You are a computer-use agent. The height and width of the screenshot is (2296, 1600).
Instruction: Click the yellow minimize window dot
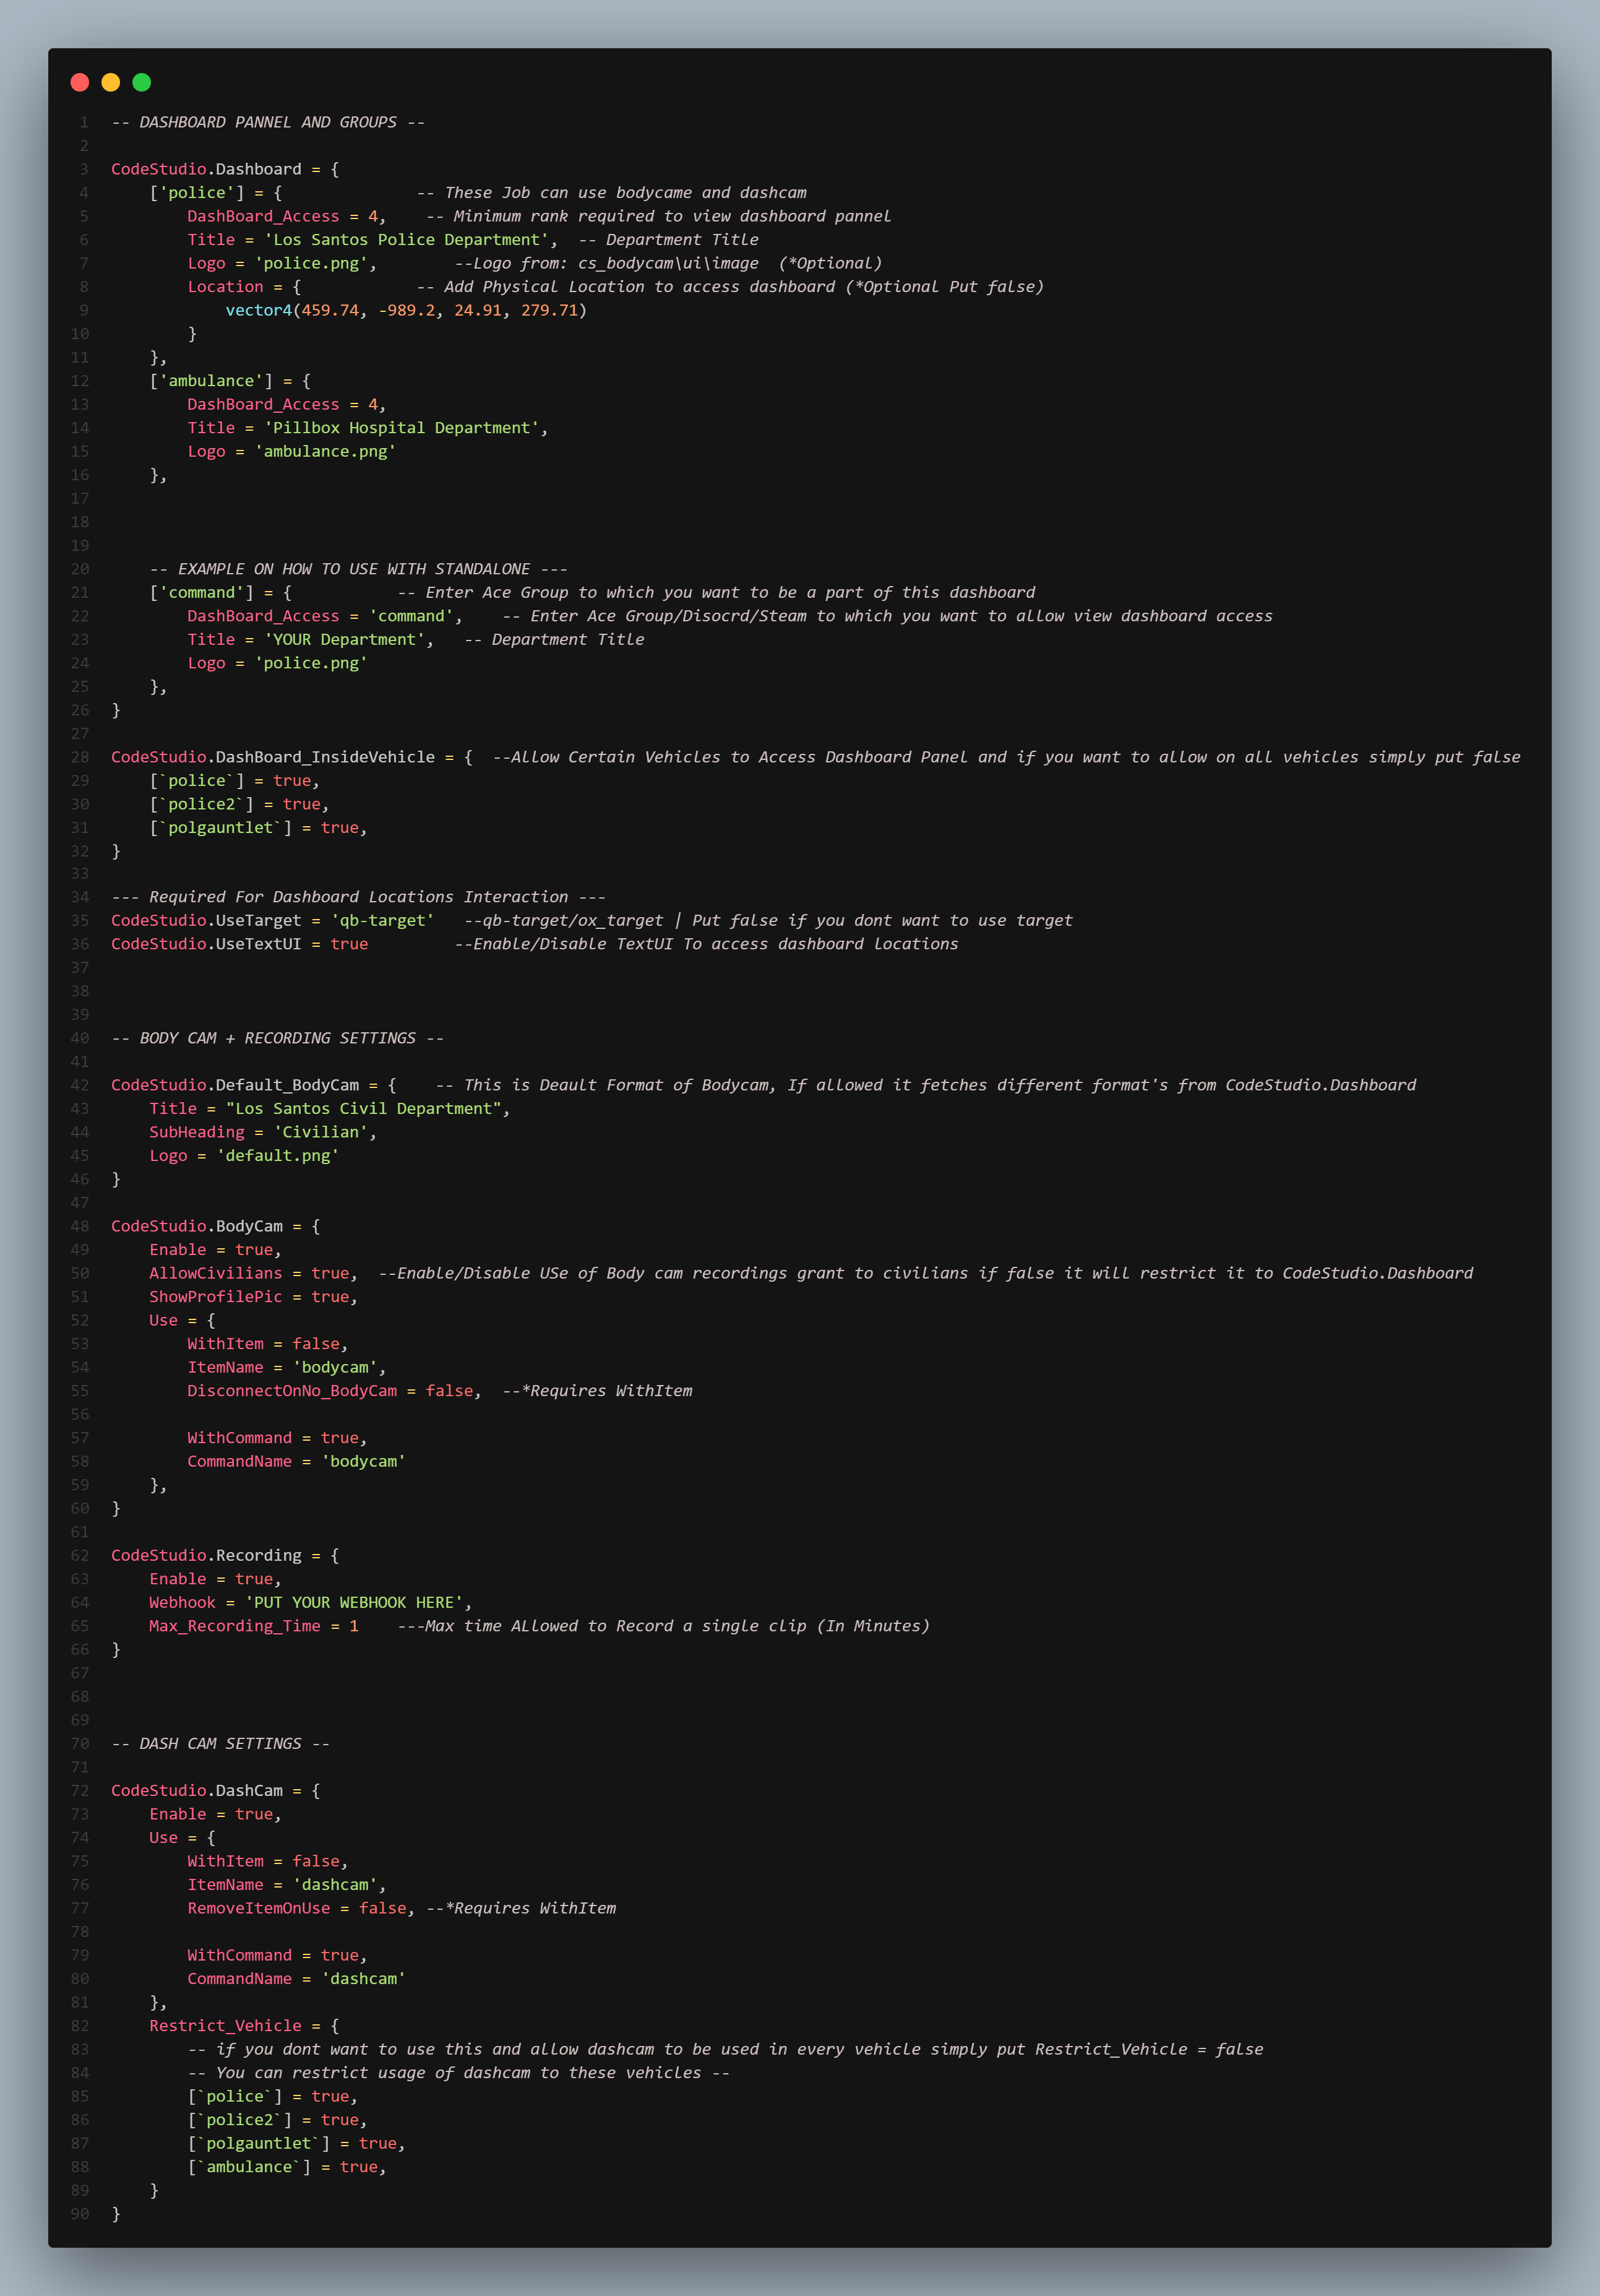pos(111,82)
